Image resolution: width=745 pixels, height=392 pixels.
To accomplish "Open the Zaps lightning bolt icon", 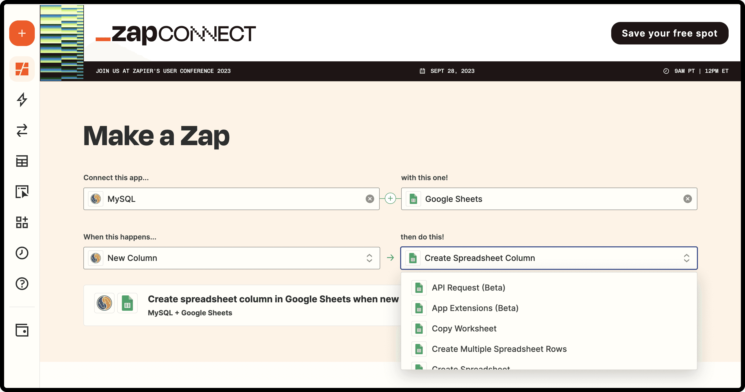I will coord(22,100).
